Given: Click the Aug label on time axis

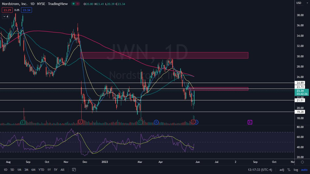Looking at the screenshot, I should click(x=8, y=162).
